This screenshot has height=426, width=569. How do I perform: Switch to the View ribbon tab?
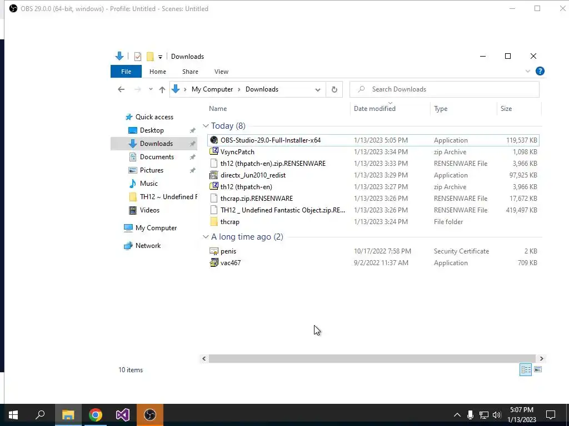pyautogui.click(x=221, y=72)
